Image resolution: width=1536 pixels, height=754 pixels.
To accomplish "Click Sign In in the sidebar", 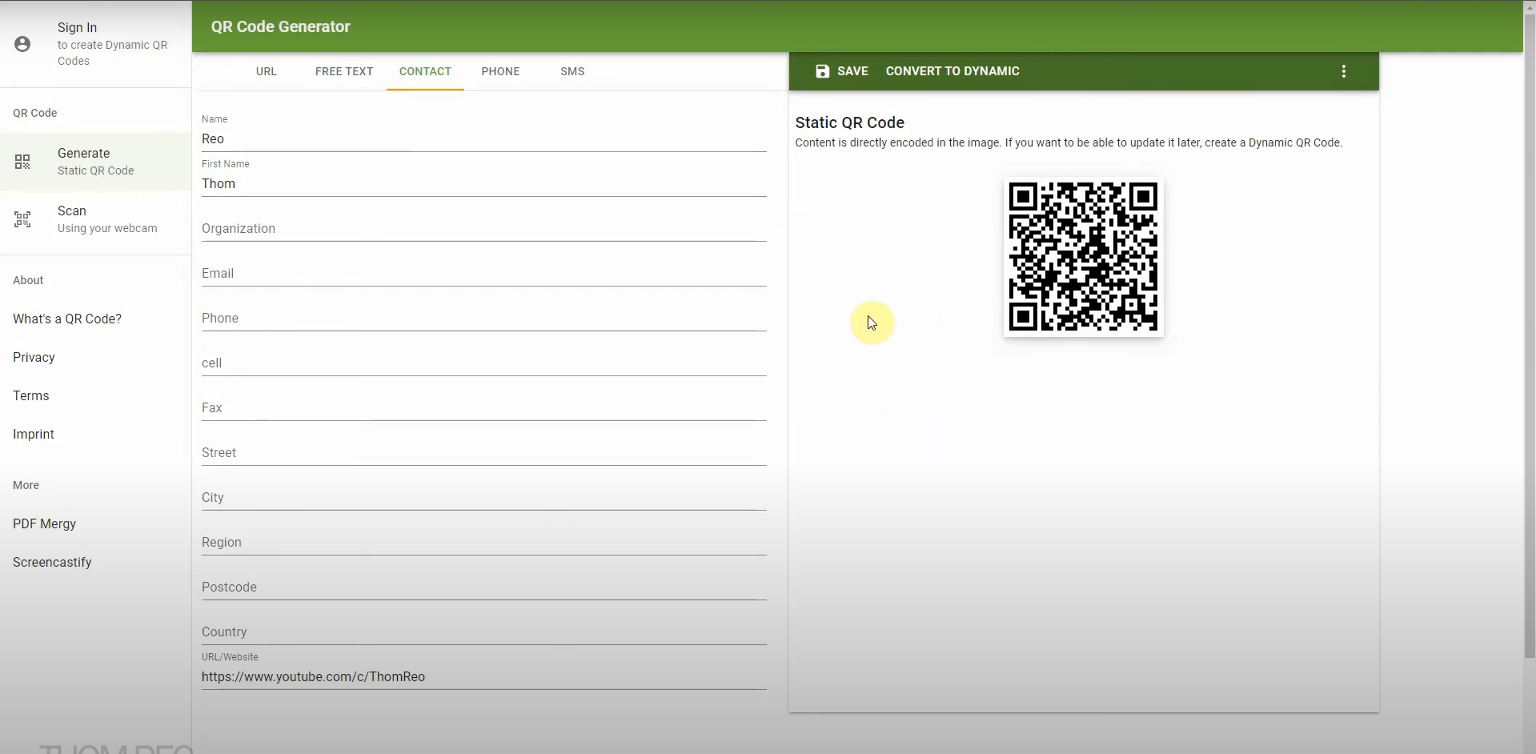I will (x=96, y=43).
